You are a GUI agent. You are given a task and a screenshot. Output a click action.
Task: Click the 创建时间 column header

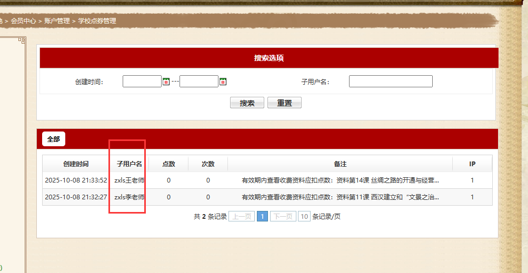[x=76, y=164]
